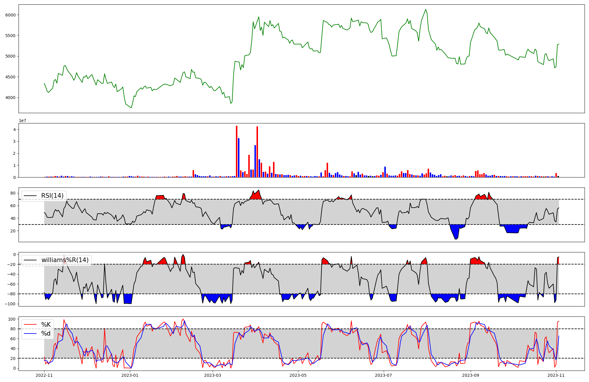Click the 4000 price axis tick label
Screen dimensions: 589x382
[x=11, y=98]
